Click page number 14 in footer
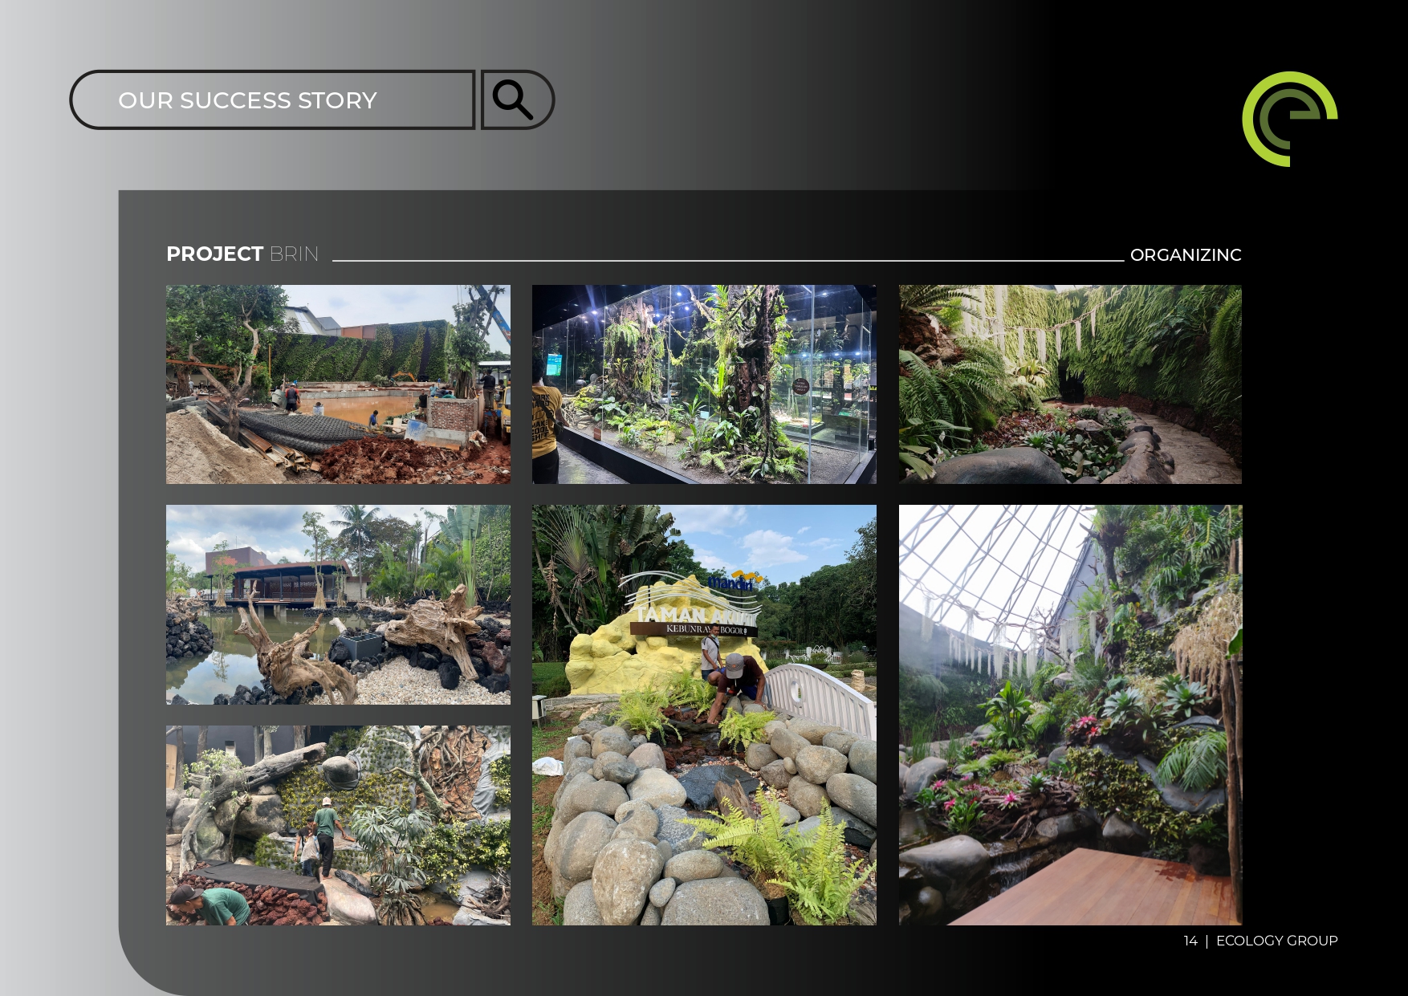The width and height of the screenshot is (1408, 996). click(1190, 941)
